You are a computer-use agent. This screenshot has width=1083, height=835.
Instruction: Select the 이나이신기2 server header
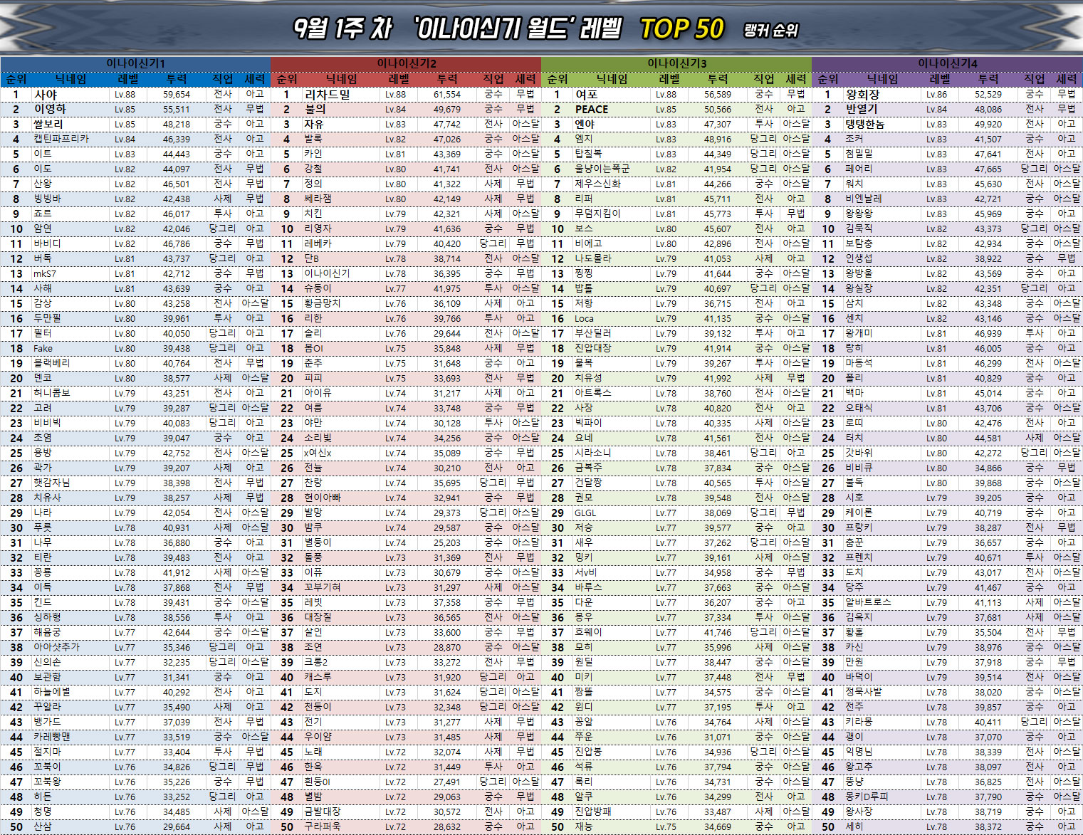tap(406, 63)
